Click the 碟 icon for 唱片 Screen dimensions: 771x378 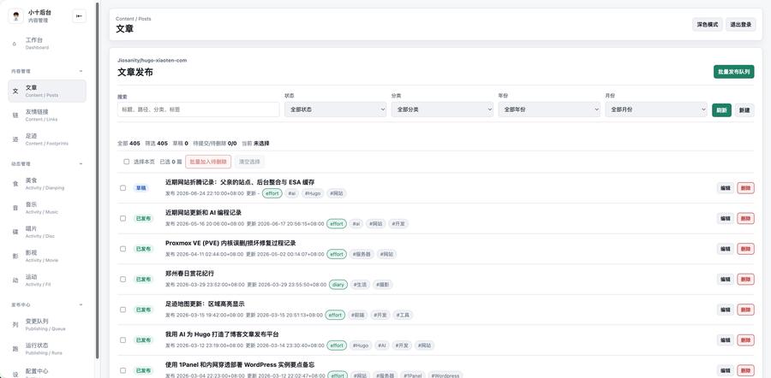[15, 232]
